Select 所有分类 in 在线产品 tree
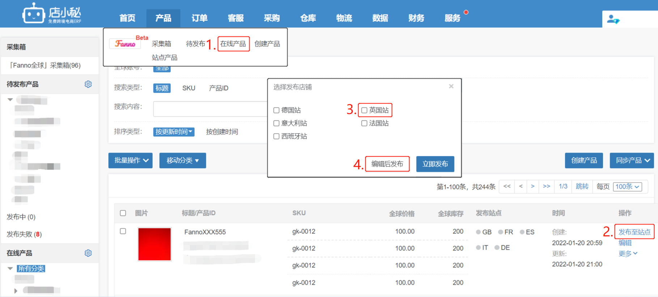 click(31, 268)
